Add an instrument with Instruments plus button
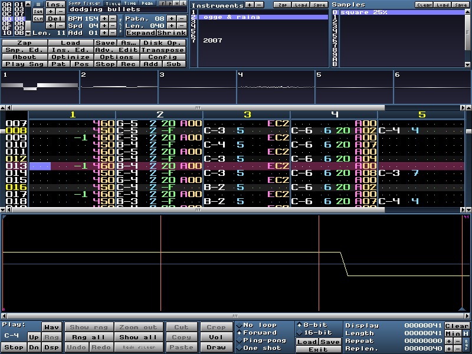The height and width of the screenshot is (354, 472). (250, 5)
